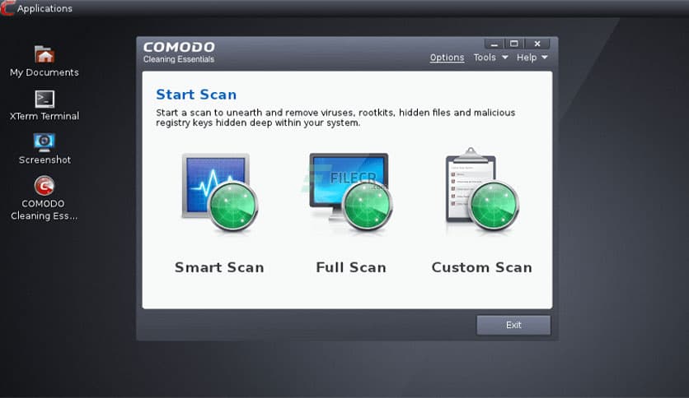Close the Comodo Cleaning Essentials window
Screen dimensions: 689x398
537,44
